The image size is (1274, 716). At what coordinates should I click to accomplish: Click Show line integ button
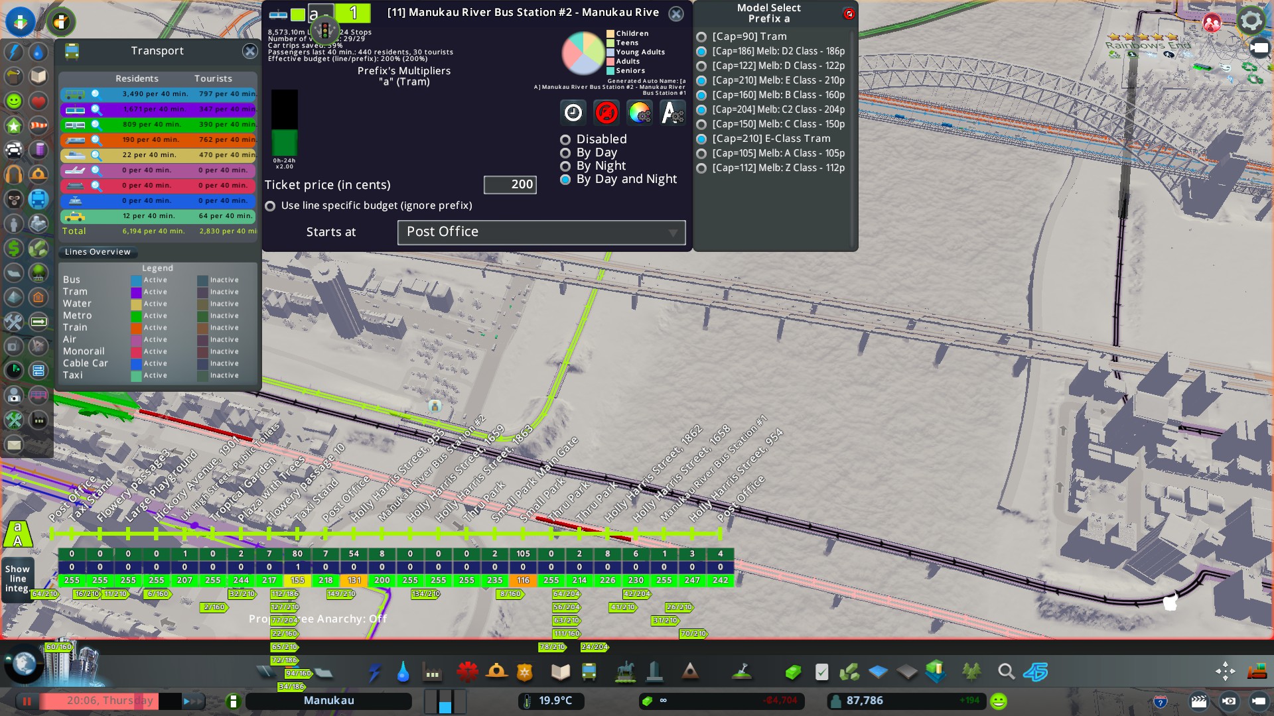[x=17, y=579]
